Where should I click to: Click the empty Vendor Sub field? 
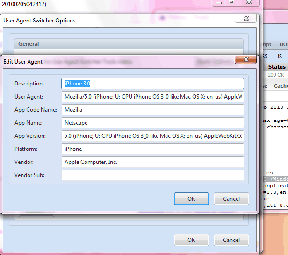(x=152, y=175)
